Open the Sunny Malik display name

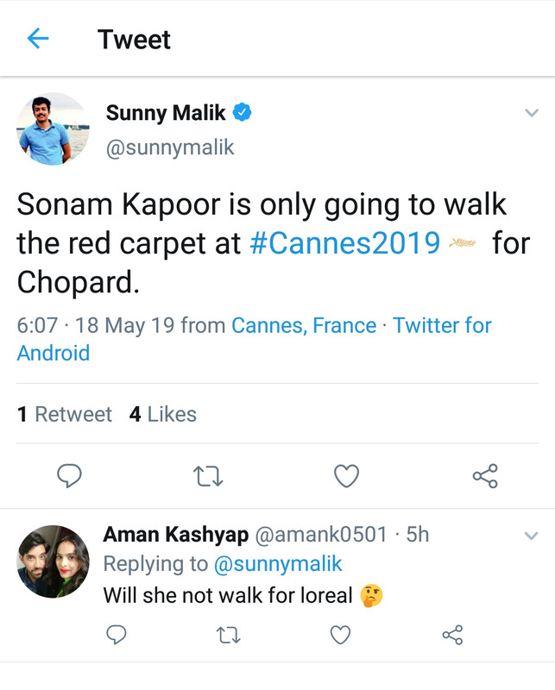(x=166, y=113)
